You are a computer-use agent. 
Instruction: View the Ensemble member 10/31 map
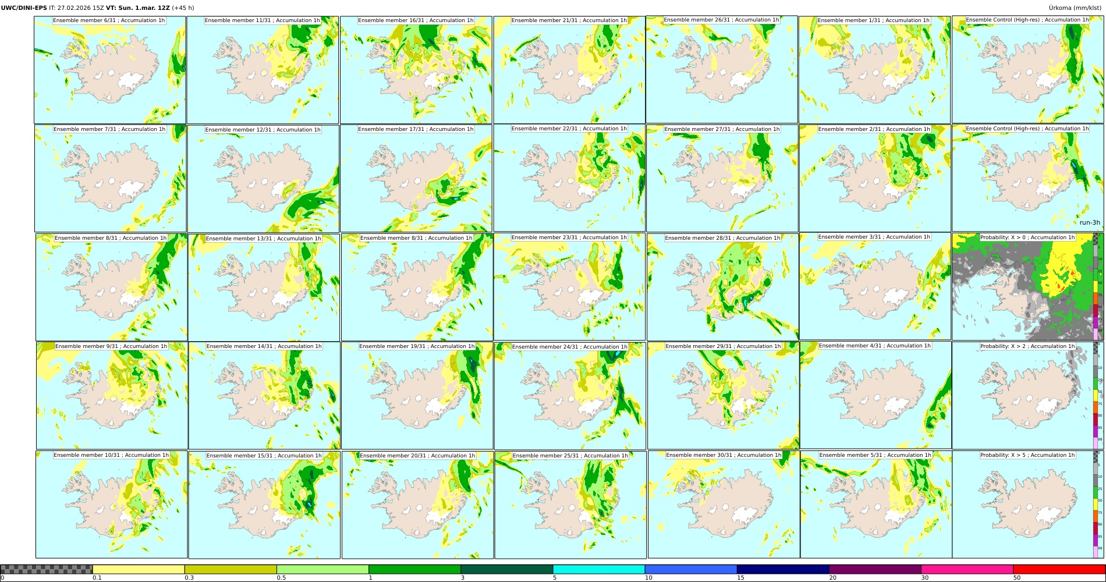(112, 505)
